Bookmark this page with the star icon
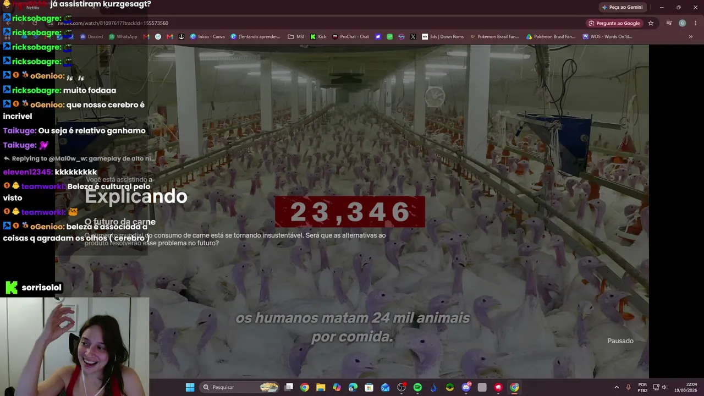Image resolution: width=704 pixels, height=396 pixels. click(651, 23)
